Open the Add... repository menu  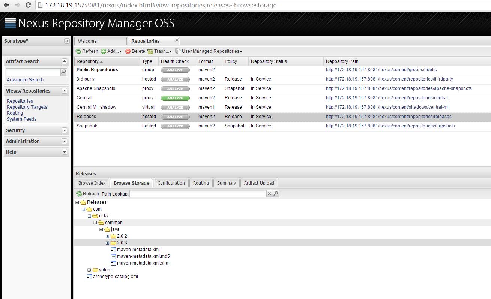coord(111,51)
